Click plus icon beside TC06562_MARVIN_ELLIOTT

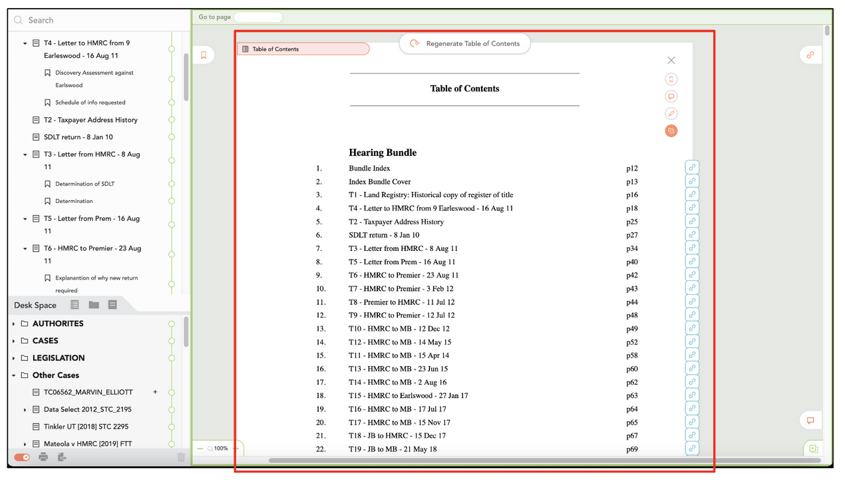(x=155, y=392)
